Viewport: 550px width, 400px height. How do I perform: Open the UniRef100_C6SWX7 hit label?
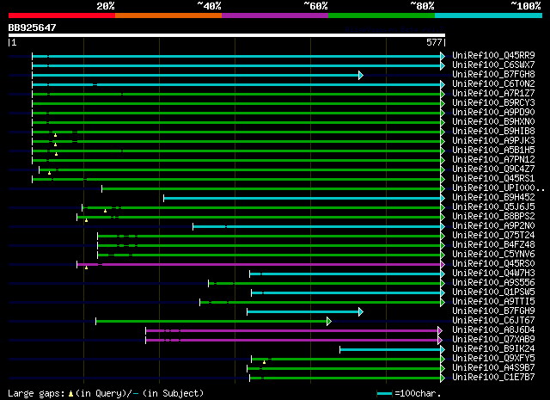tap(493, 65)
